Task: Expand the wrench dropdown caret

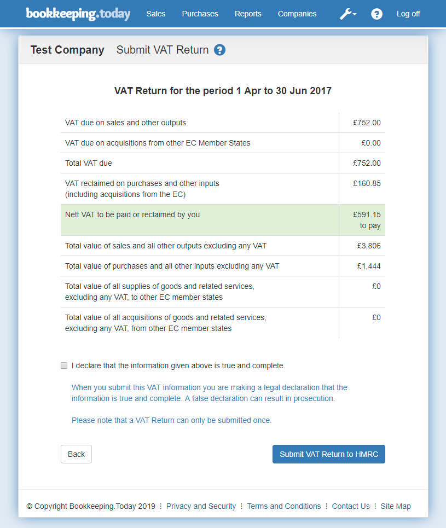Action: coord(355,15)
